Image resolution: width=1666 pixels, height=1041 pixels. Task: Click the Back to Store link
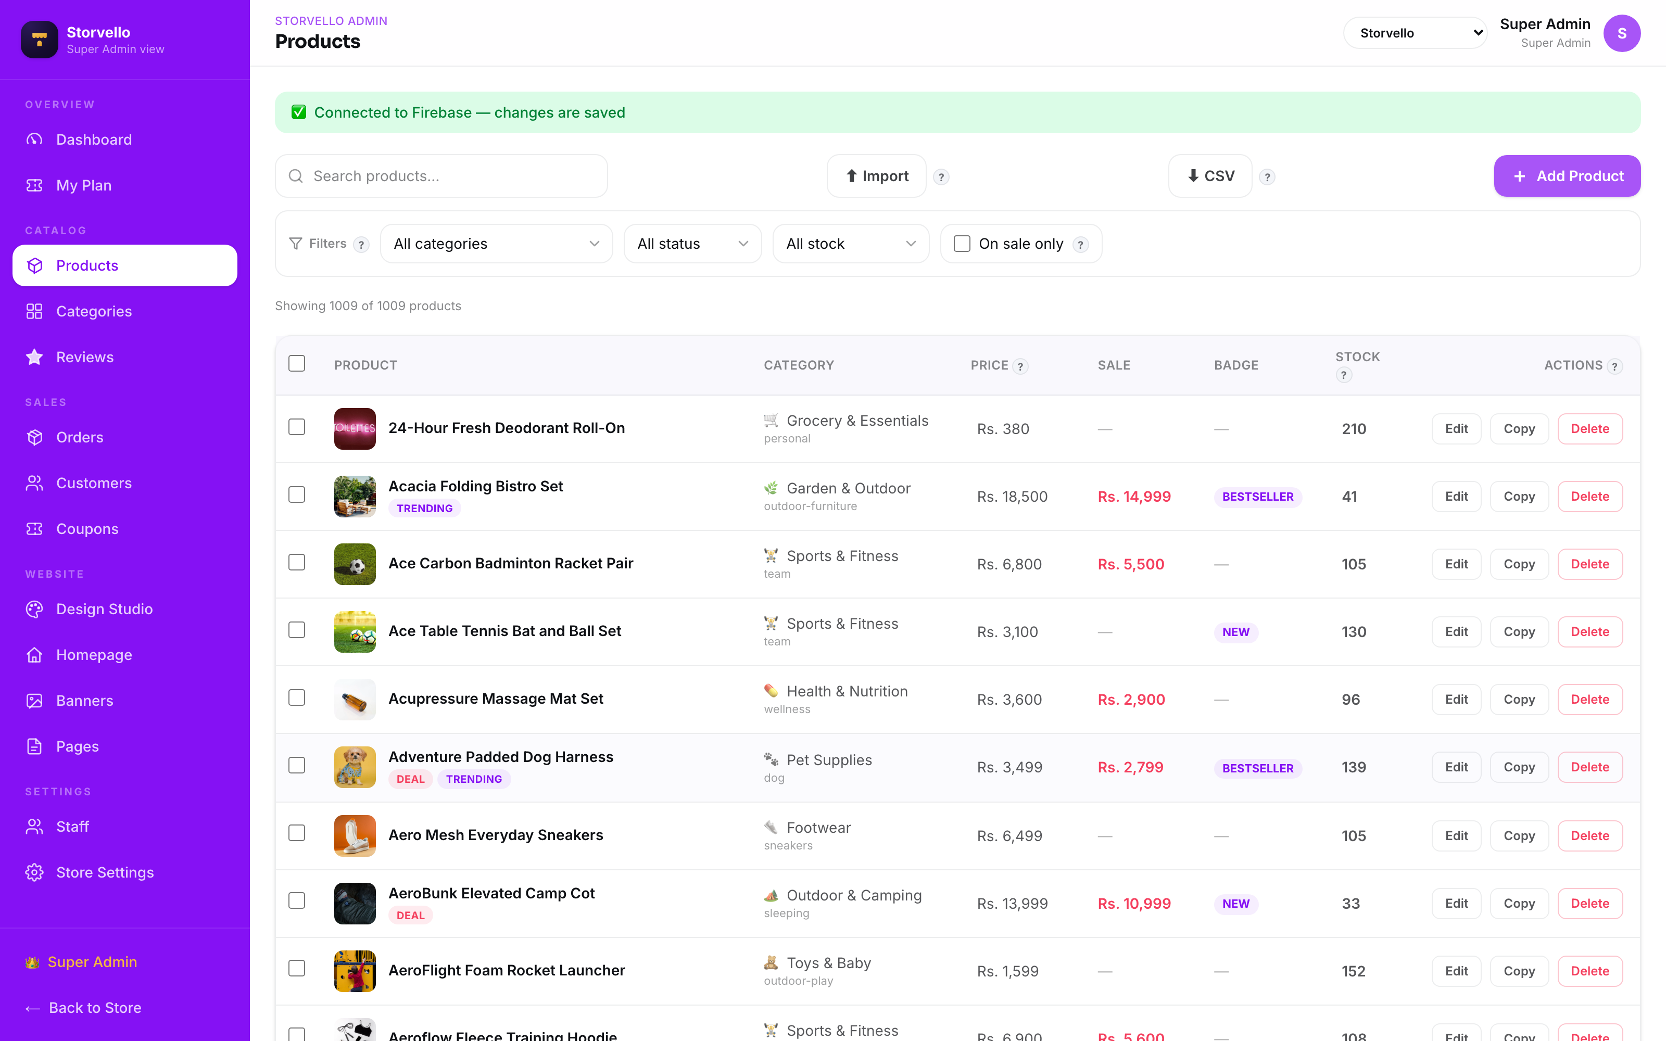(83, 1008)
